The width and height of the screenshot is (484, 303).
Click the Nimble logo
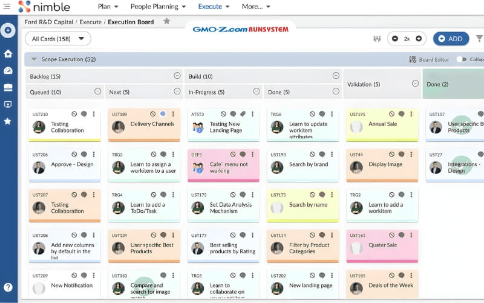tap(44, 7)
